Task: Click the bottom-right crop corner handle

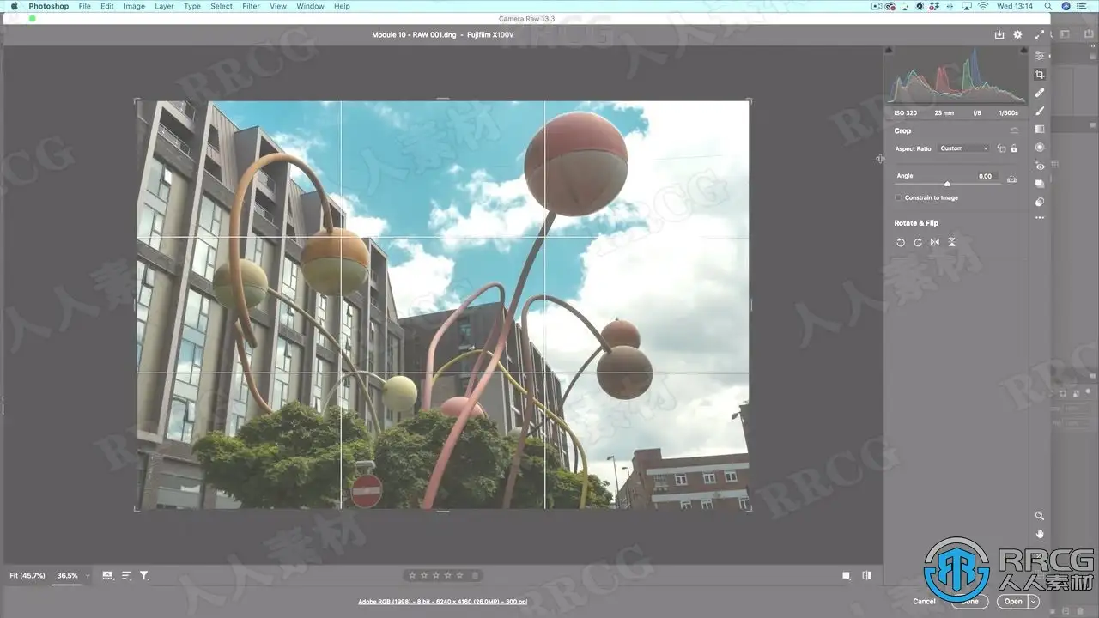Action: point(749,509)
